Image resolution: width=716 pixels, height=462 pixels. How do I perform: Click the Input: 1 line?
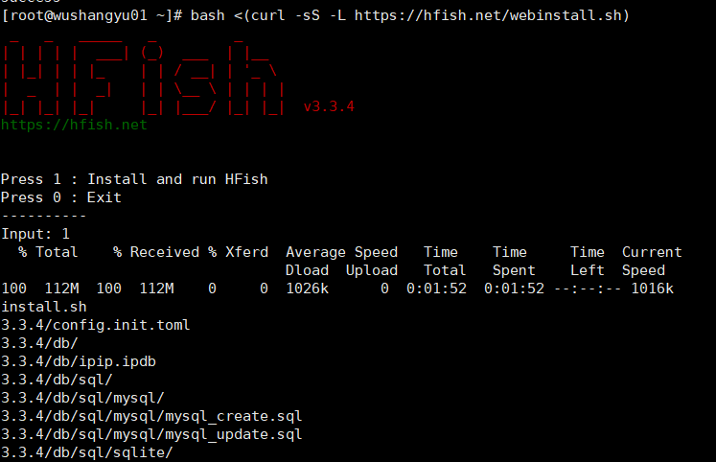pos(35,234)
